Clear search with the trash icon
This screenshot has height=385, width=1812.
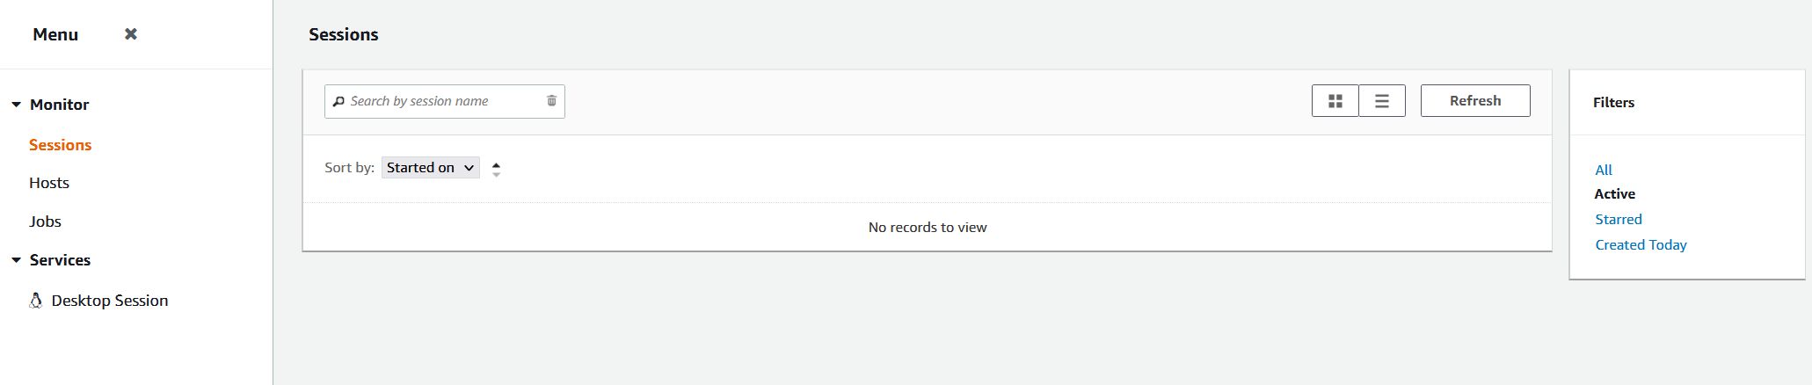pos(551,101)
